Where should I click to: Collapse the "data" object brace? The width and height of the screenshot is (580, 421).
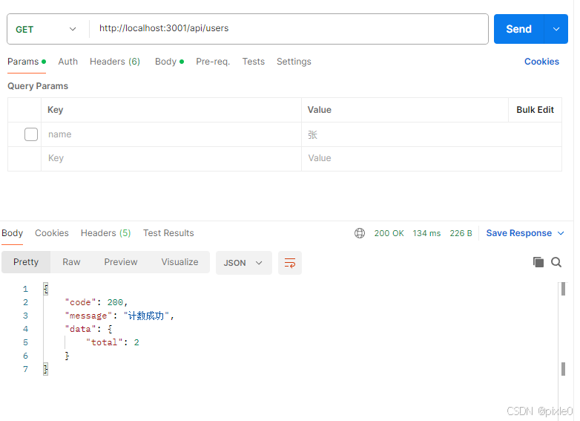110,329
